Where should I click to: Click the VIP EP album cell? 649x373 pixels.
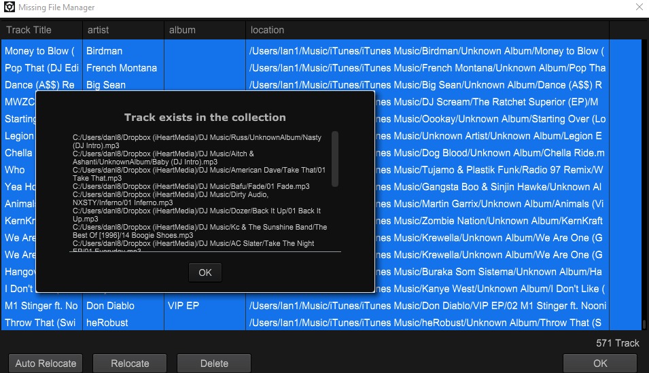click(x=183, y=306)
